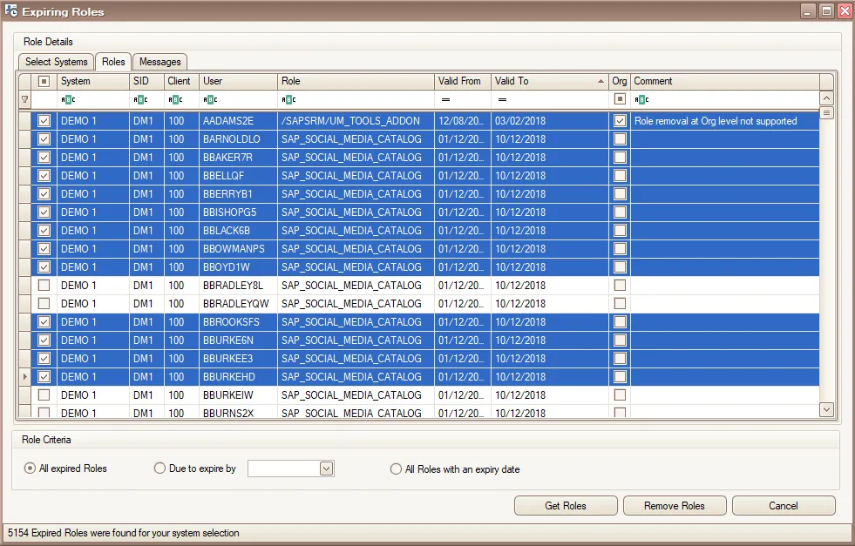Click the Valid To equals filter operator
Screen dimensions: 855x546
tap(502, 100)
